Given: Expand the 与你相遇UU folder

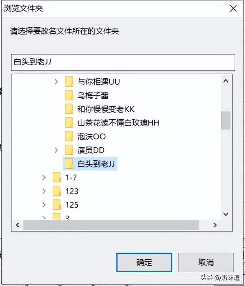Looking at the screenshot, I should click(57, 82).
